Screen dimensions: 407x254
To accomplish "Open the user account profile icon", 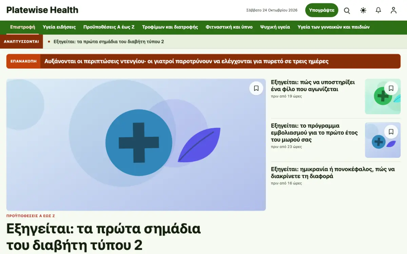I will pos(393,10).
